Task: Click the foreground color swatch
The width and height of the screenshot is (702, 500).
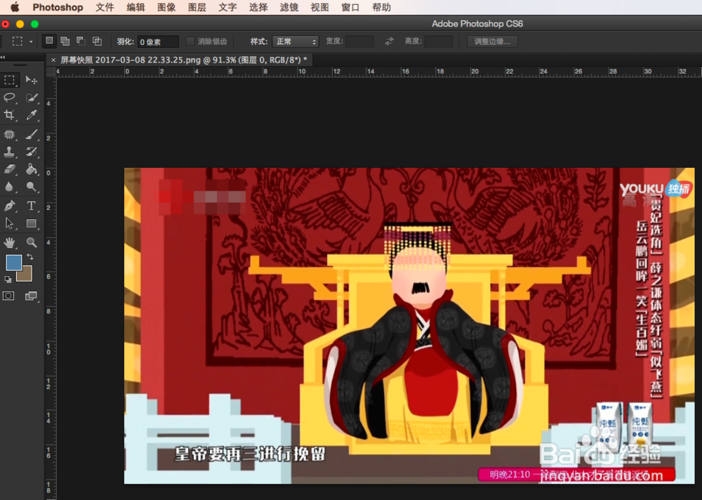Action: [x=15, y=262]
